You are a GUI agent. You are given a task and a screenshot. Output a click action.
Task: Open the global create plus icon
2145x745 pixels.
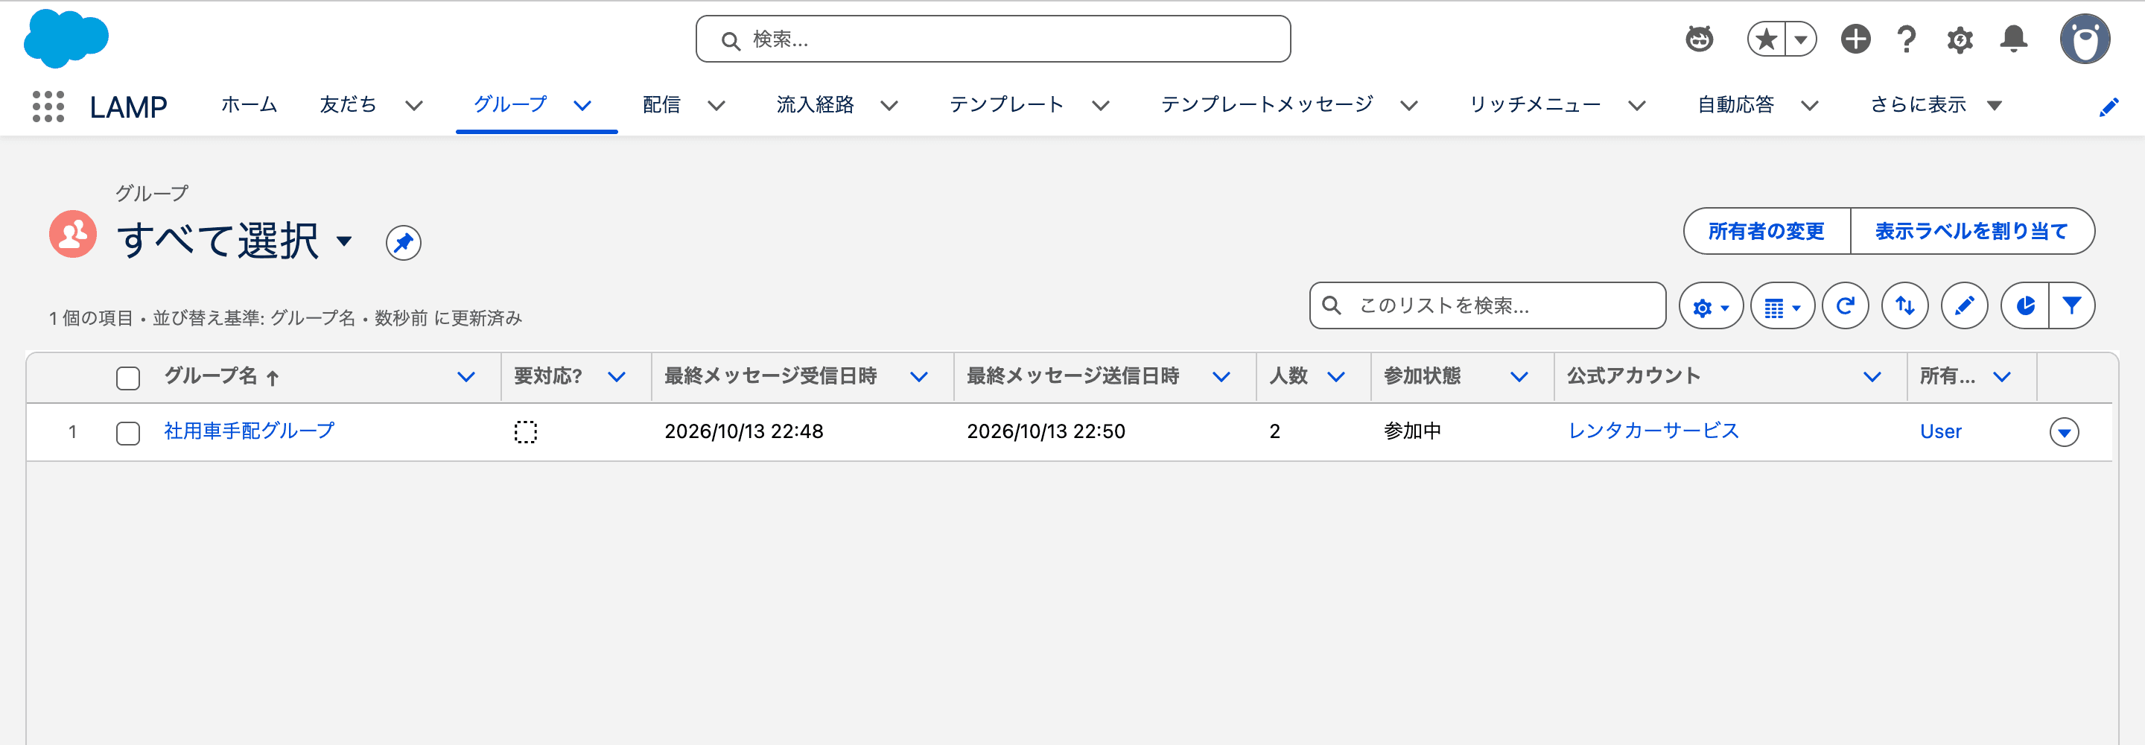click(x=1855, y=38)
